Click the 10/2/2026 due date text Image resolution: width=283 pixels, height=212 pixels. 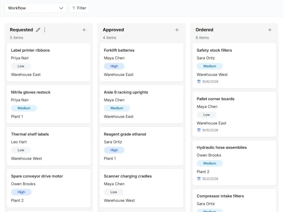210,179
